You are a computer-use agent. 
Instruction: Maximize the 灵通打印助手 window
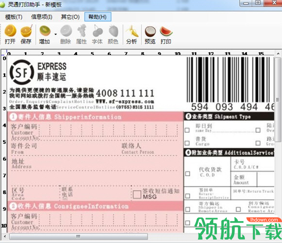[x=258, y=3]
